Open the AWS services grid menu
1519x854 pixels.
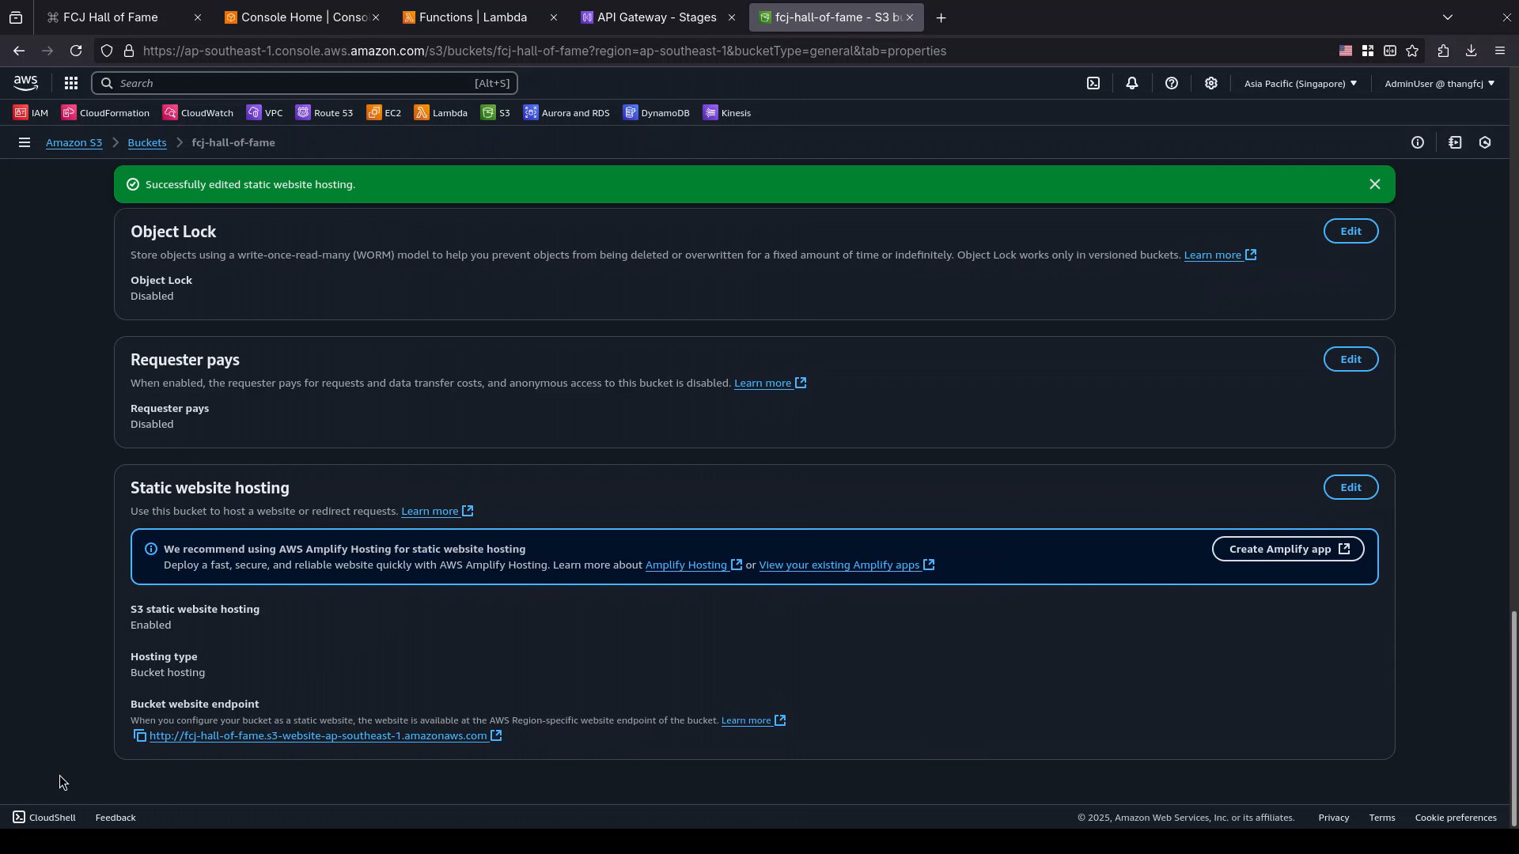pyautogui.click(x=70, y=83)
